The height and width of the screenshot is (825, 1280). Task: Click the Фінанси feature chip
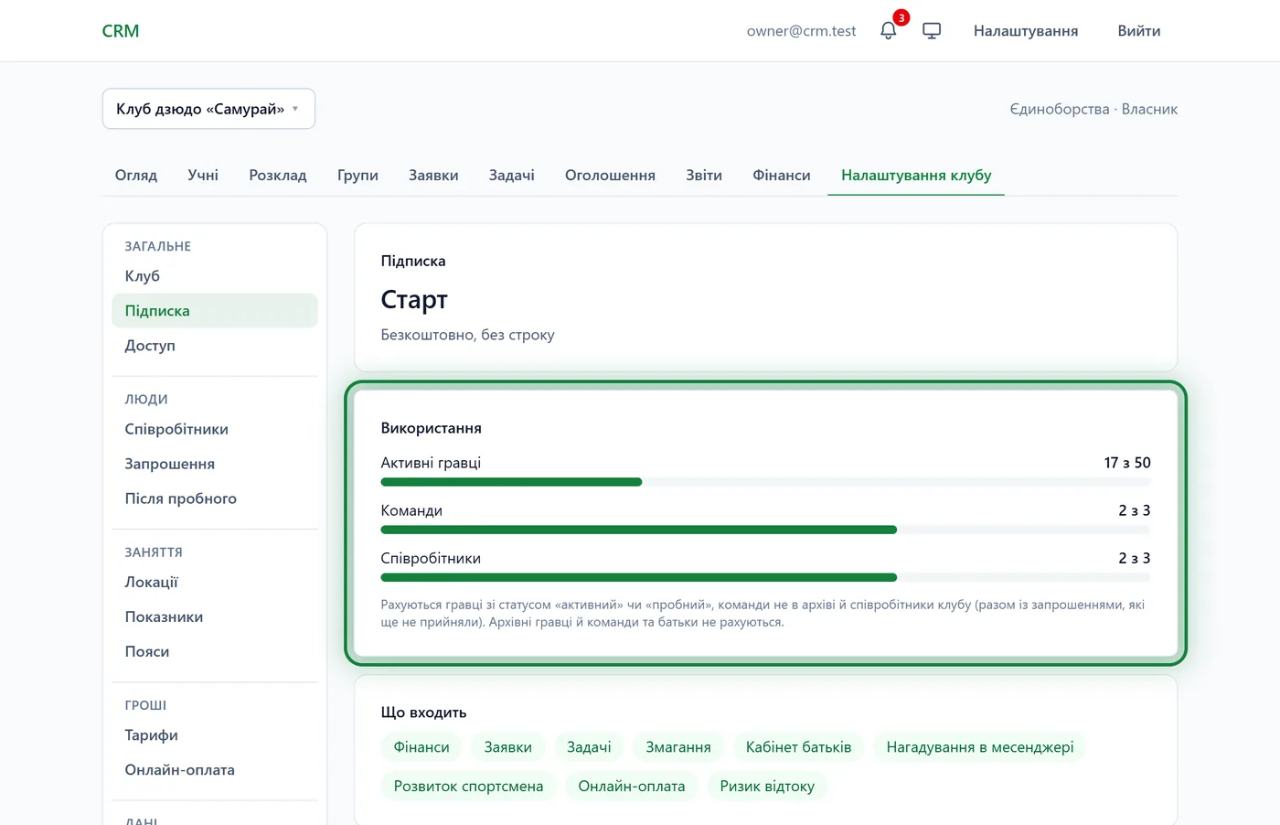[x=421, y=747]
